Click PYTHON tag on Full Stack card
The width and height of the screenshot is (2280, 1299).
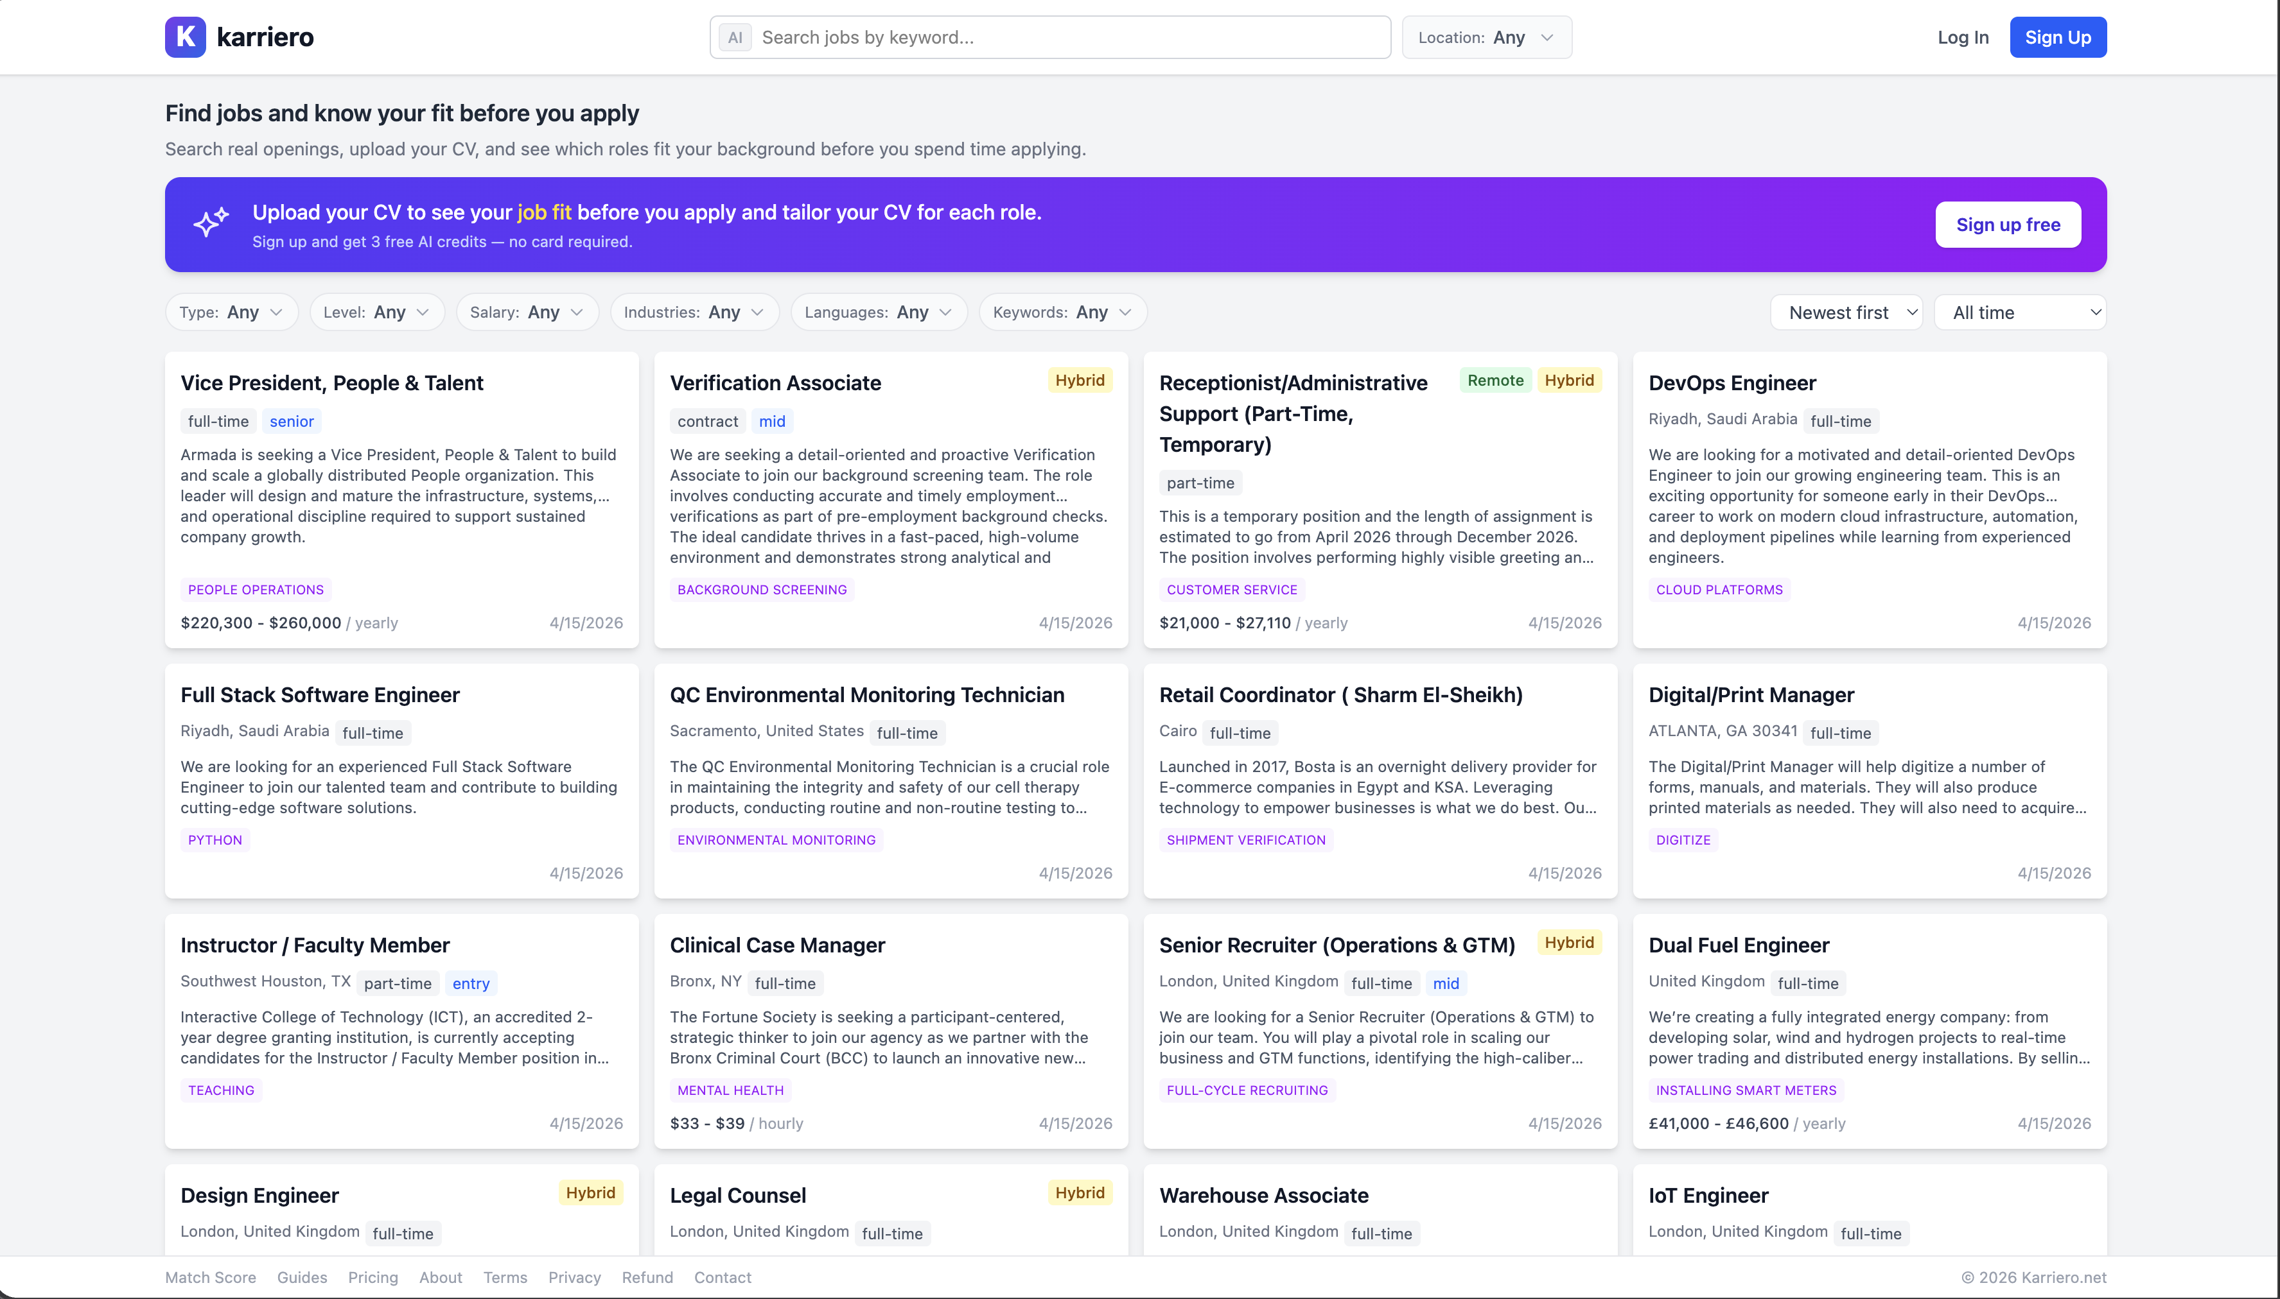[215, 839]
